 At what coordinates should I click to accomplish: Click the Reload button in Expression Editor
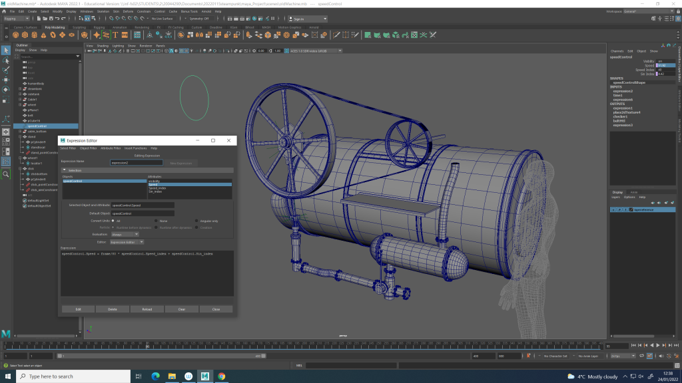point(147,309)
